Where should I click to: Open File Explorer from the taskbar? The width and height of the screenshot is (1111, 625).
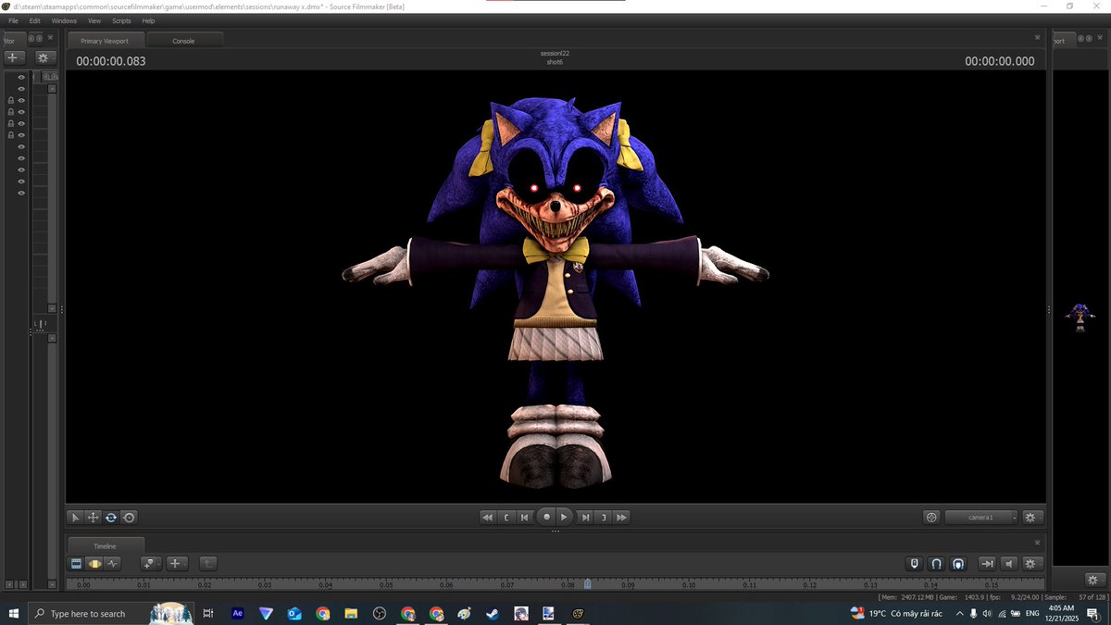point(351,613)
